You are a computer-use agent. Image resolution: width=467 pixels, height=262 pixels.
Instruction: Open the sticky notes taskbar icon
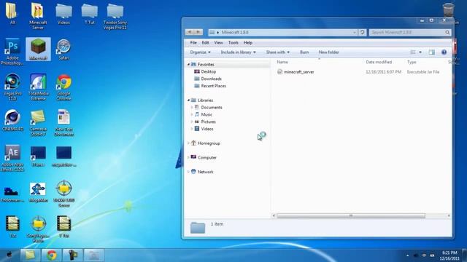point(30,255)
